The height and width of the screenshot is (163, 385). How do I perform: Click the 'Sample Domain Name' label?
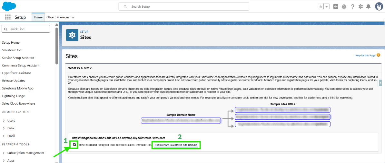[x=181, y=115]
